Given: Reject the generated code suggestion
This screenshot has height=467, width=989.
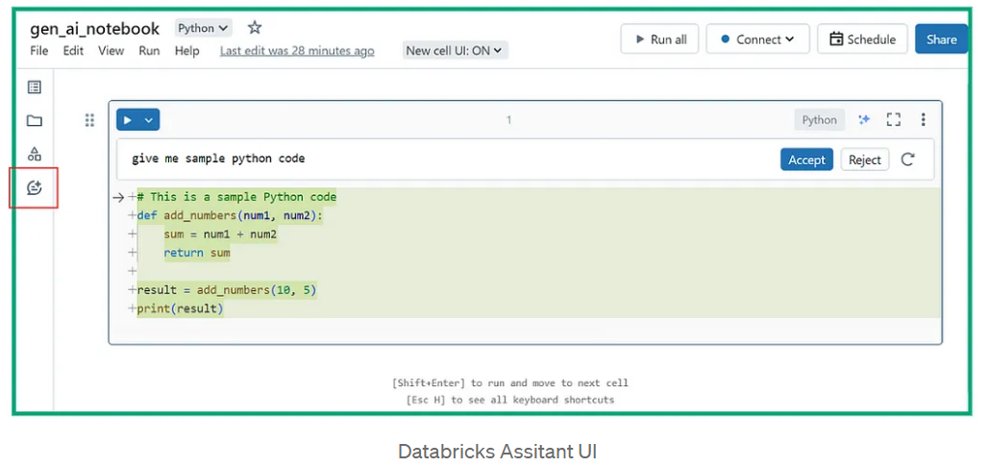Looking at the screenshot, I should point(864,160).
